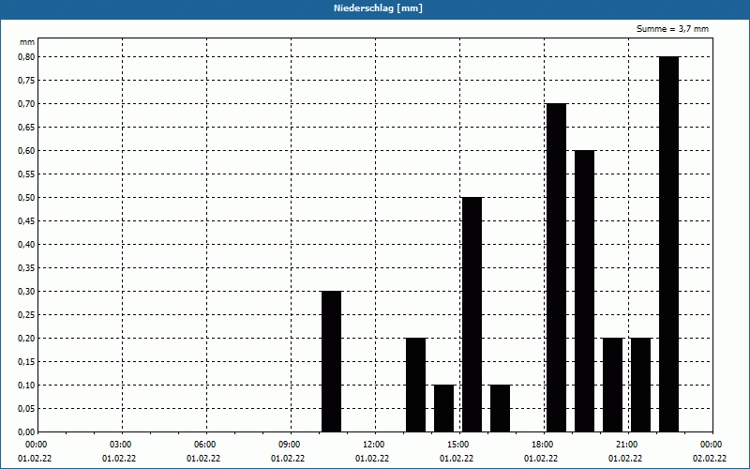Select the bar reaching 0,70 mm after 18:00
This screenshot has height=469, width=750.
(556, 267)
